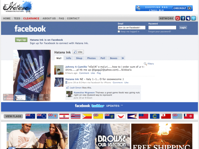Open the CONTACT page

(73, 19)
